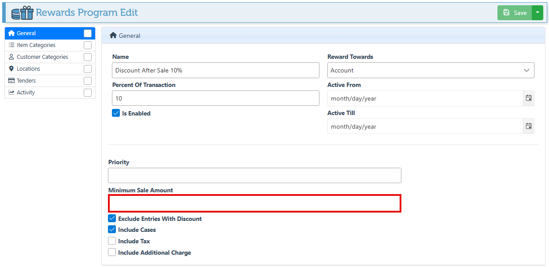Select the General sidebar tab
This screenshot has width=549, height=267.
pos(26,33)
